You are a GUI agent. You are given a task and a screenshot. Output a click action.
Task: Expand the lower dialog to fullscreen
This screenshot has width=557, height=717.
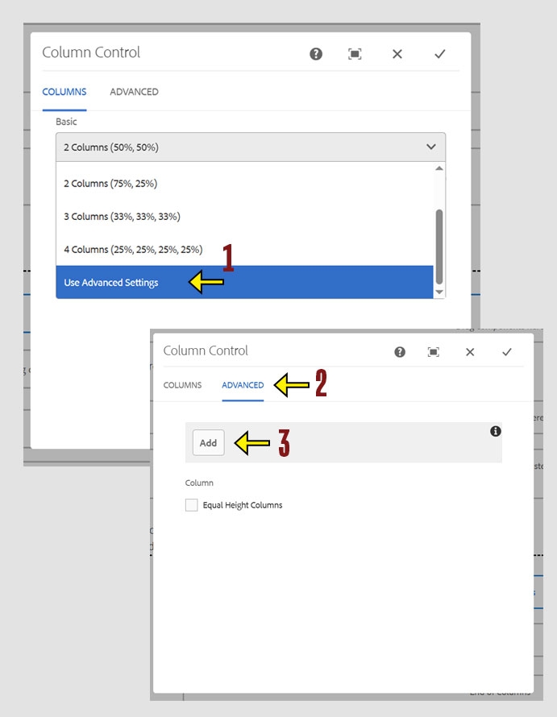click(x=434, y=350)
